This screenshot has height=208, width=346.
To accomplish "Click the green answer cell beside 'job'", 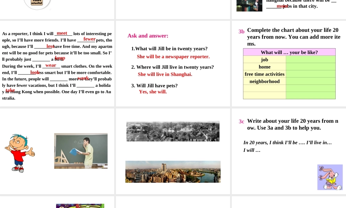I will tap(310, 60).
